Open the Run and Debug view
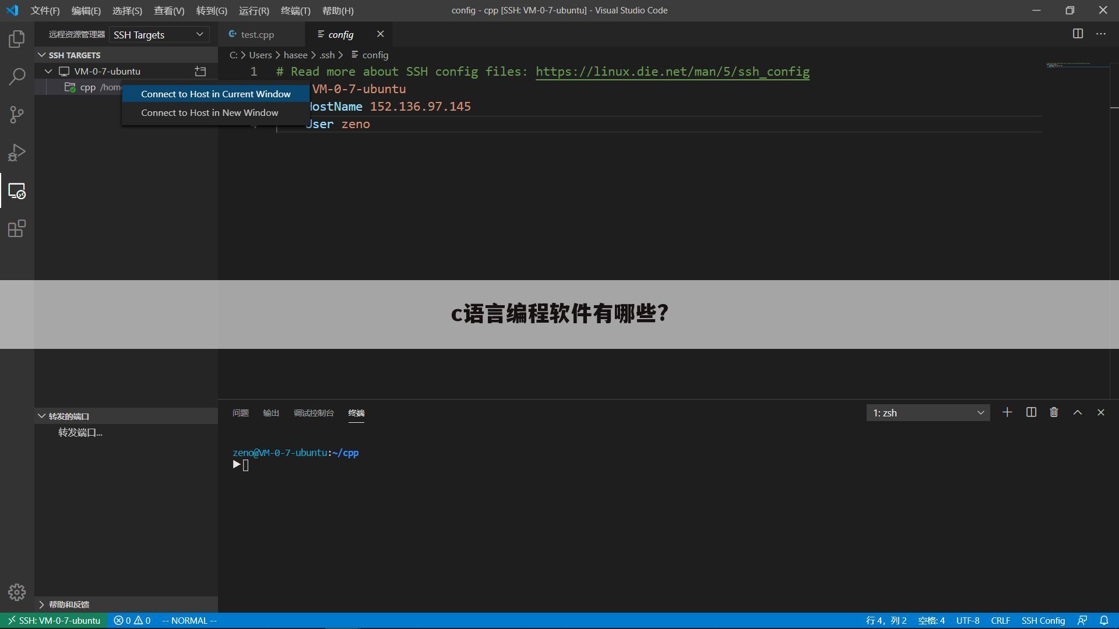The width and height of the screenshot is (1119, 629). click(17, 153)
